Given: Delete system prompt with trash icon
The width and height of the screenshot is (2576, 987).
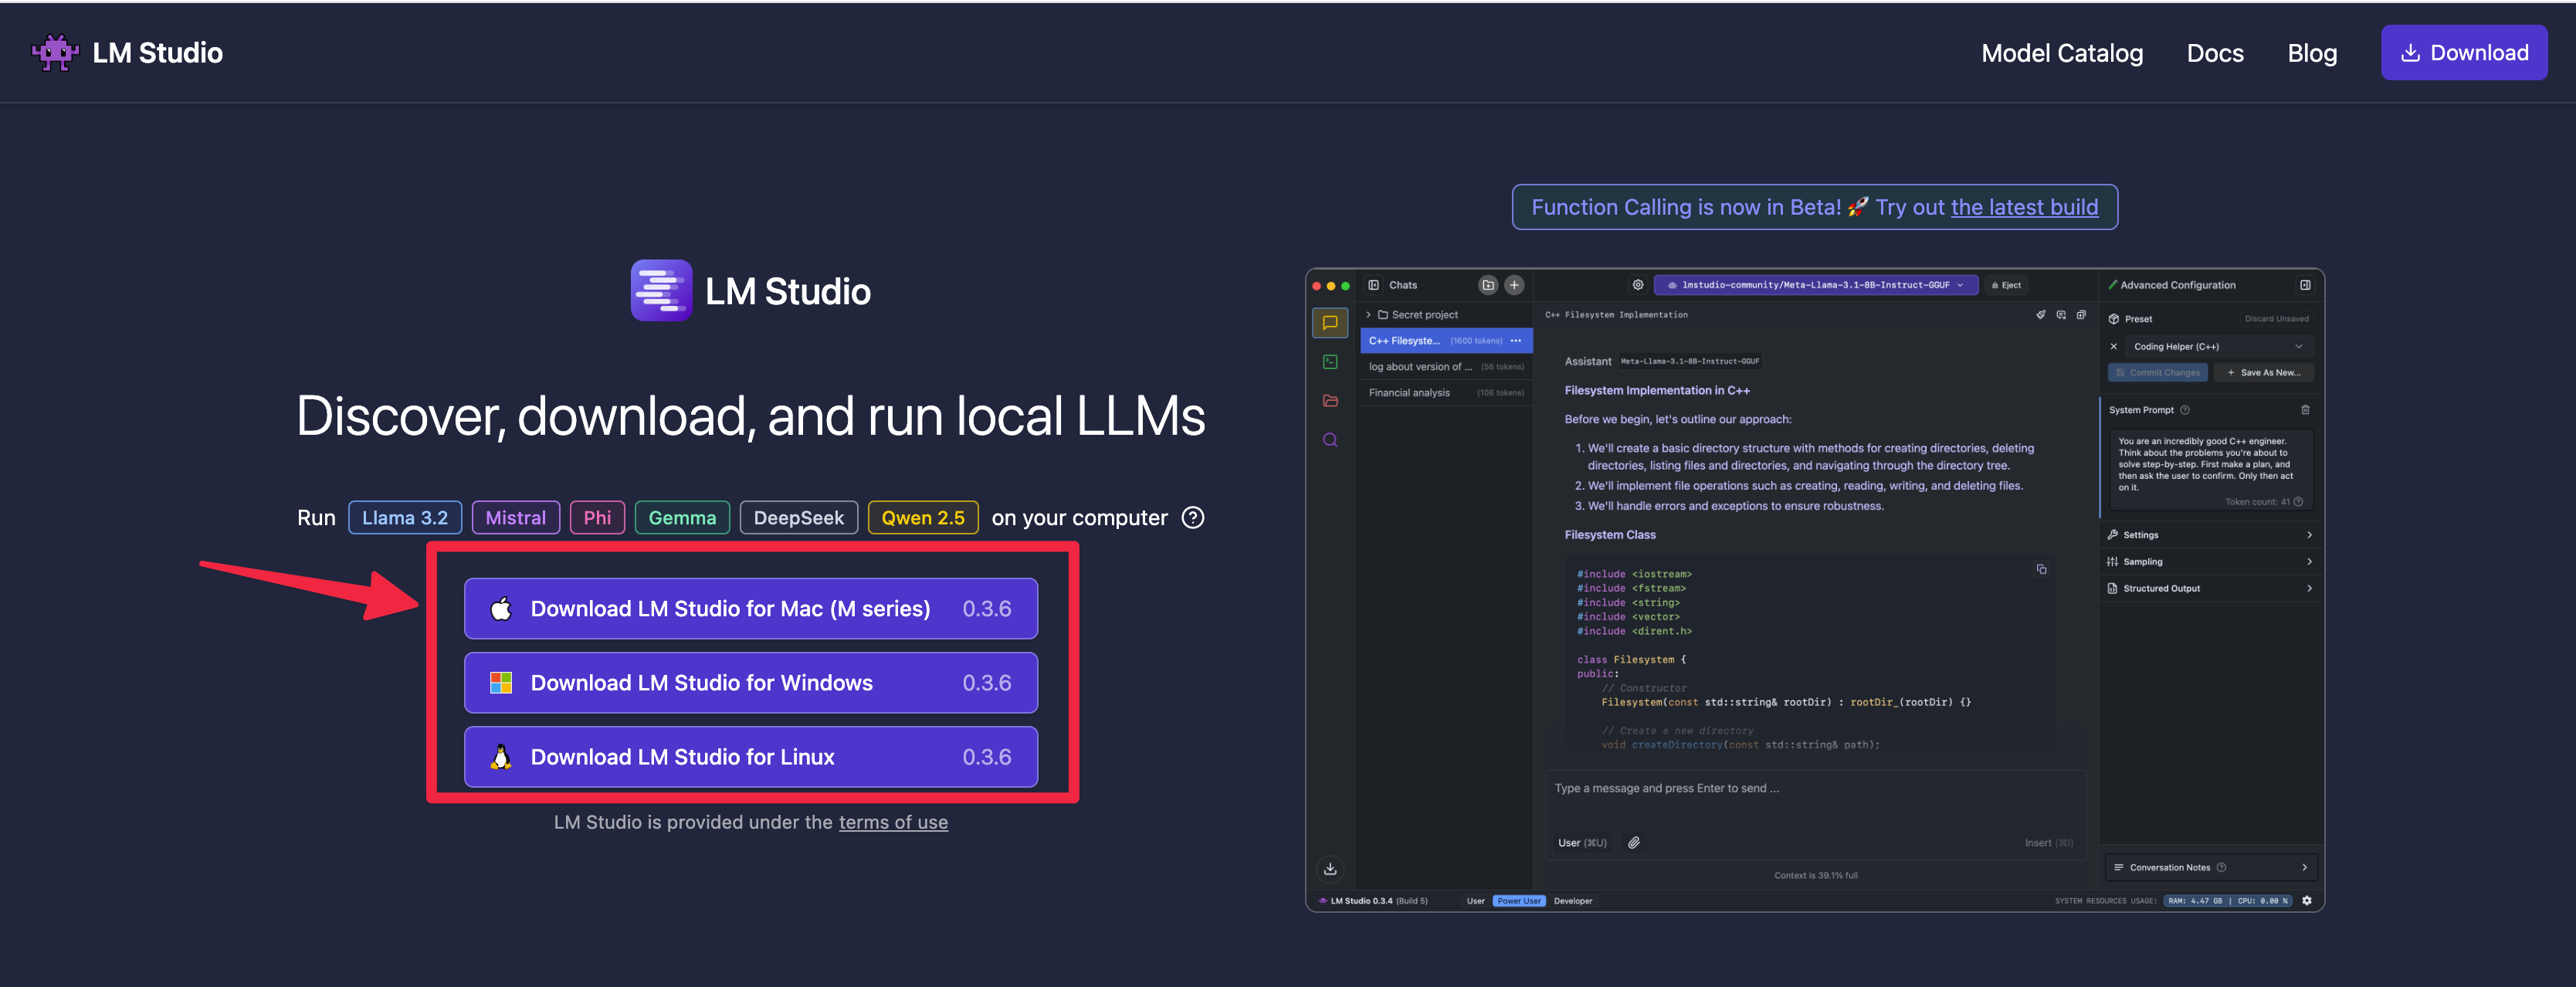Looking at the screenshot, I should (x=2304, y=410).
